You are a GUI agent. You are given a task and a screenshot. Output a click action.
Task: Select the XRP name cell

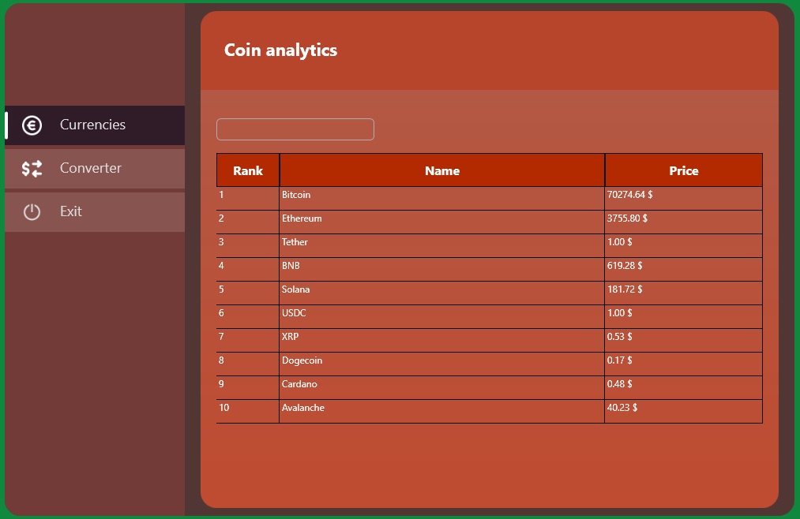441,340
